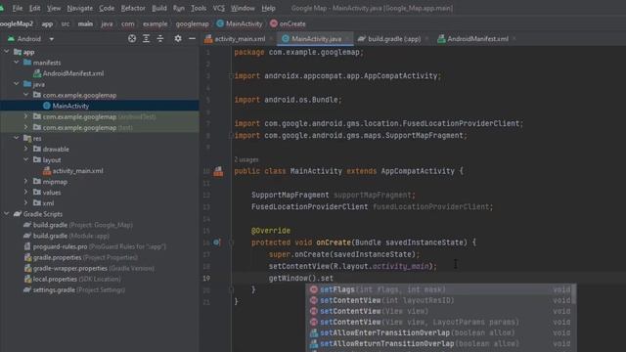Open the VCS menu
The image size is (626, 352).
(218, 8)
